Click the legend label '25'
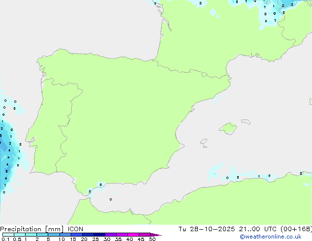 [x=95, y=239]
